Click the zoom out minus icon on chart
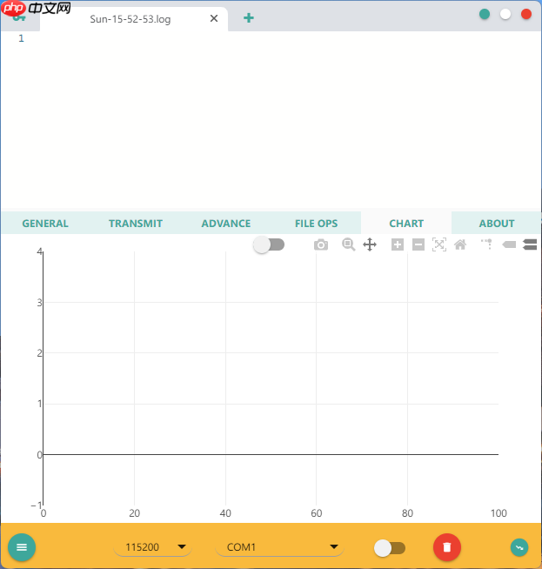The width and height of the screenshot is (542, 569). tap(418, 245)
